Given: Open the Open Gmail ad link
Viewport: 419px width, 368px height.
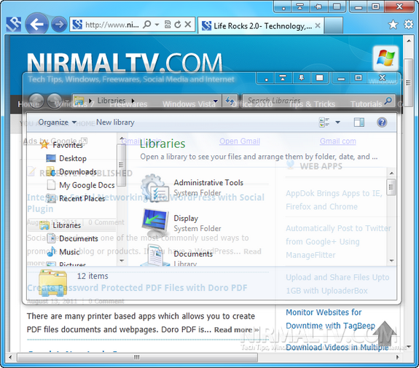Looking at the screenshot, I should (x=240, y=141).
